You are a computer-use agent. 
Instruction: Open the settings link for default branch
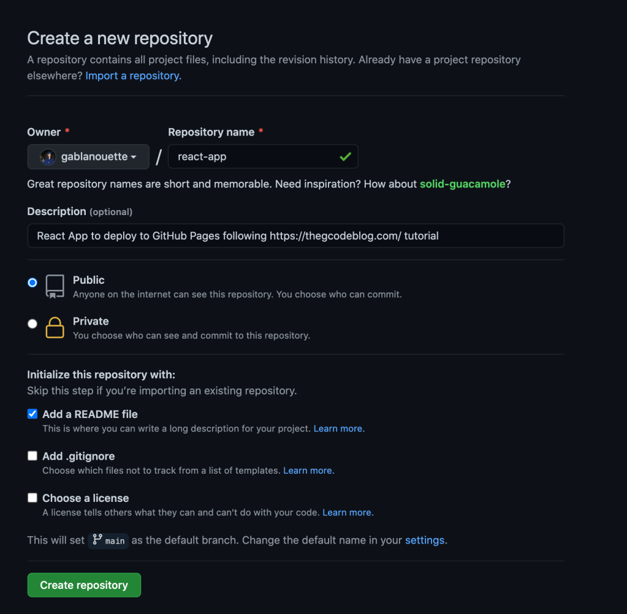click(425, 540)
